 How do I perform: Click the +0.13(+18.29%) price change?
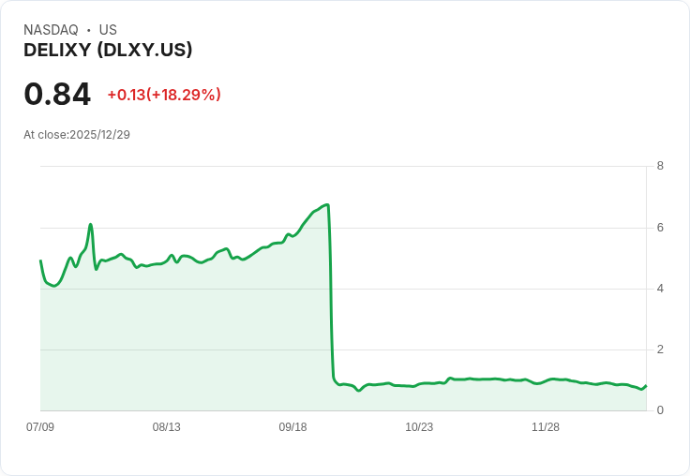(x=164, y=95)
